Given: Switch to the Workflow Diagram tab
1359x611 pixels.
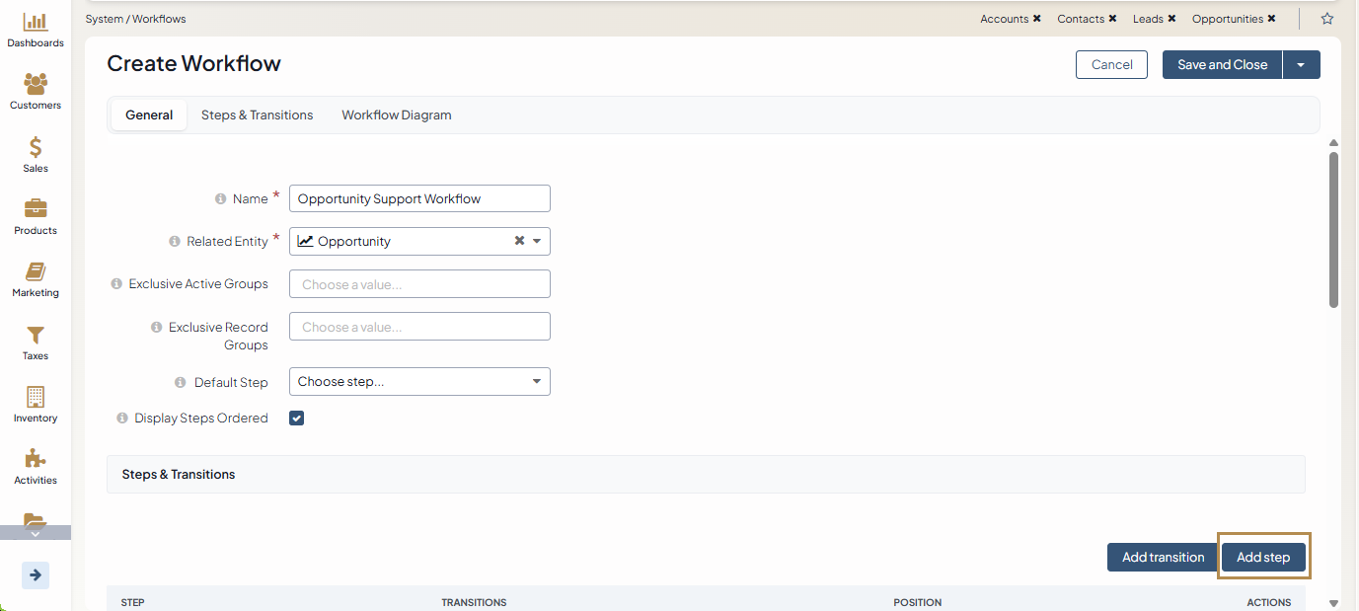Looking at the screenshot, I should 397,115.
